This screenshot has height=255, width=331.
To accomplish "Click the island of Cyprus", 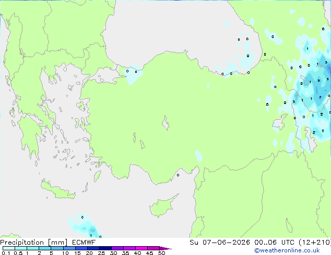I will (x=161, y=206).
